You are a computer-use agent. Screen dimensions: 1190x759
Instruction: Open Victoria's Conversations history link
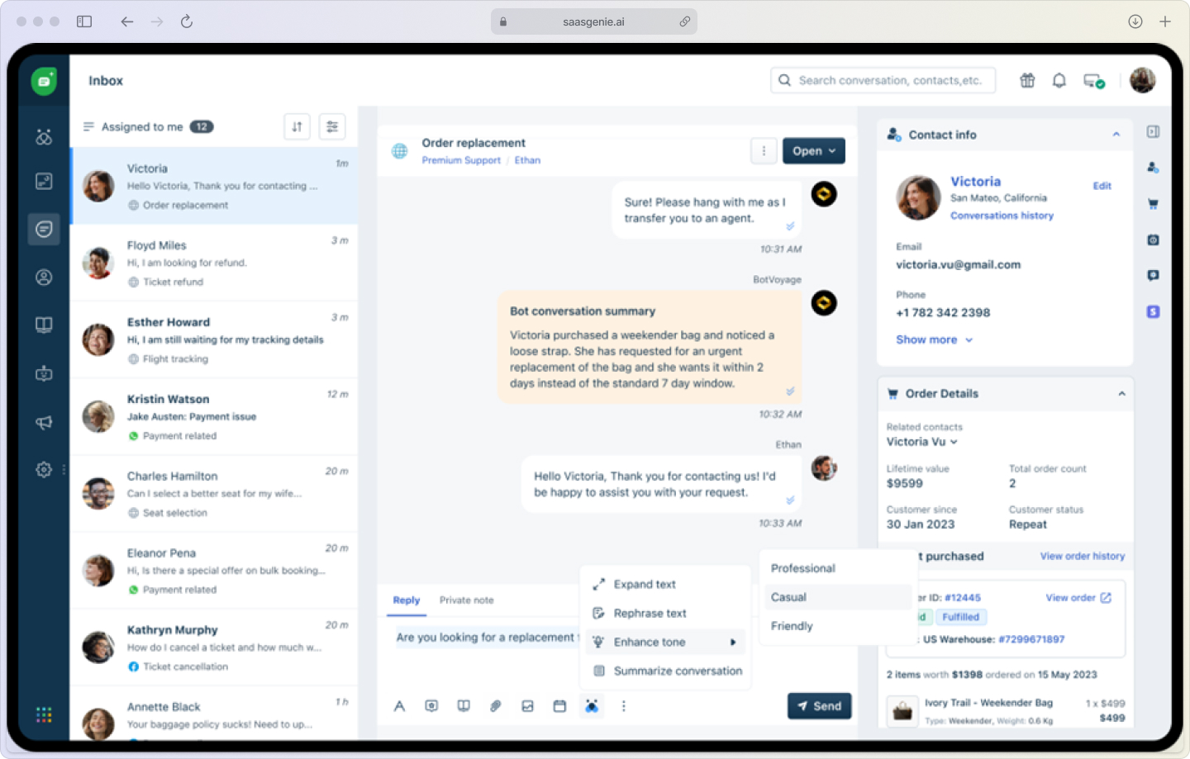pos(1002,215)
